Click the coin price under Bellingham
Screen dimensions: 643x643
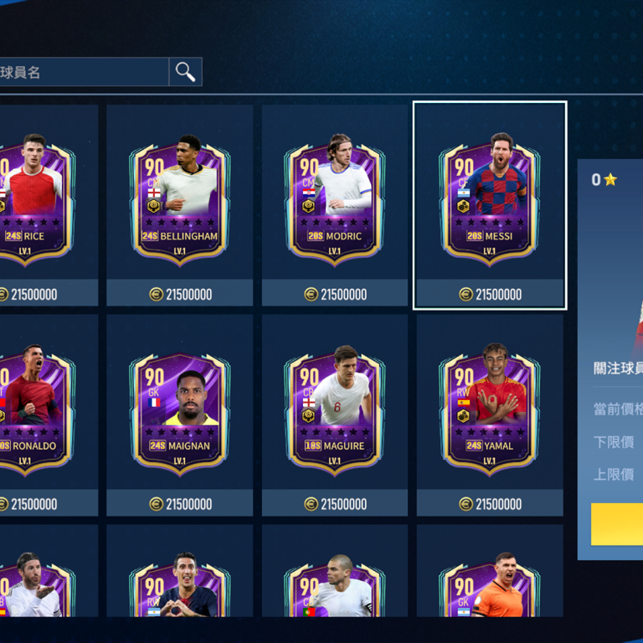tap(181, 294)
